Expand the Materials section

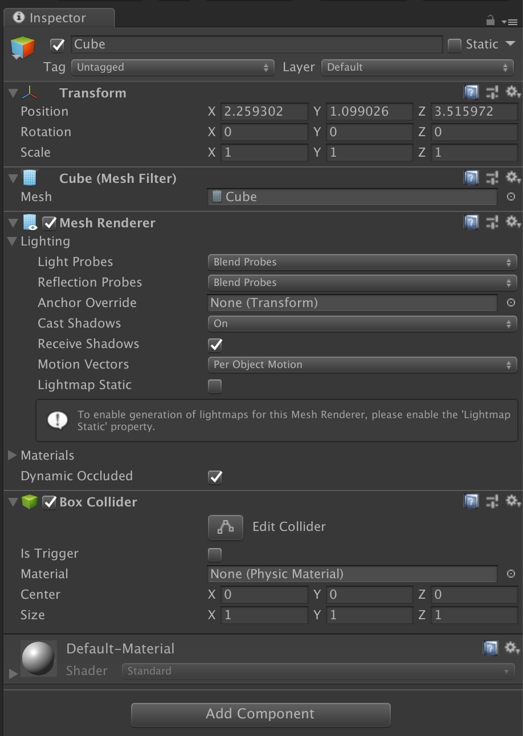(x=13, y=455)
